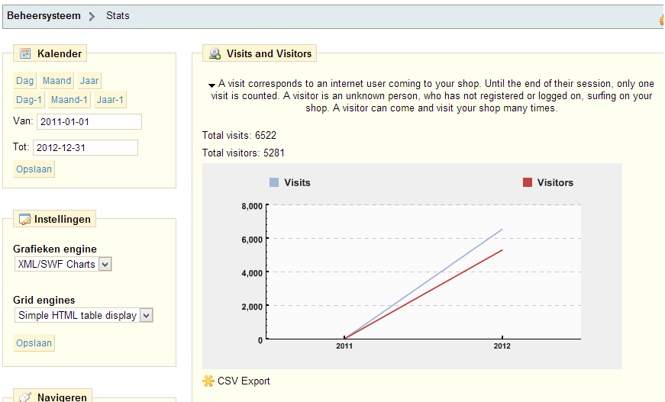Click the Kalender calendar icon

pyautogui.click(x=25, y=53)
